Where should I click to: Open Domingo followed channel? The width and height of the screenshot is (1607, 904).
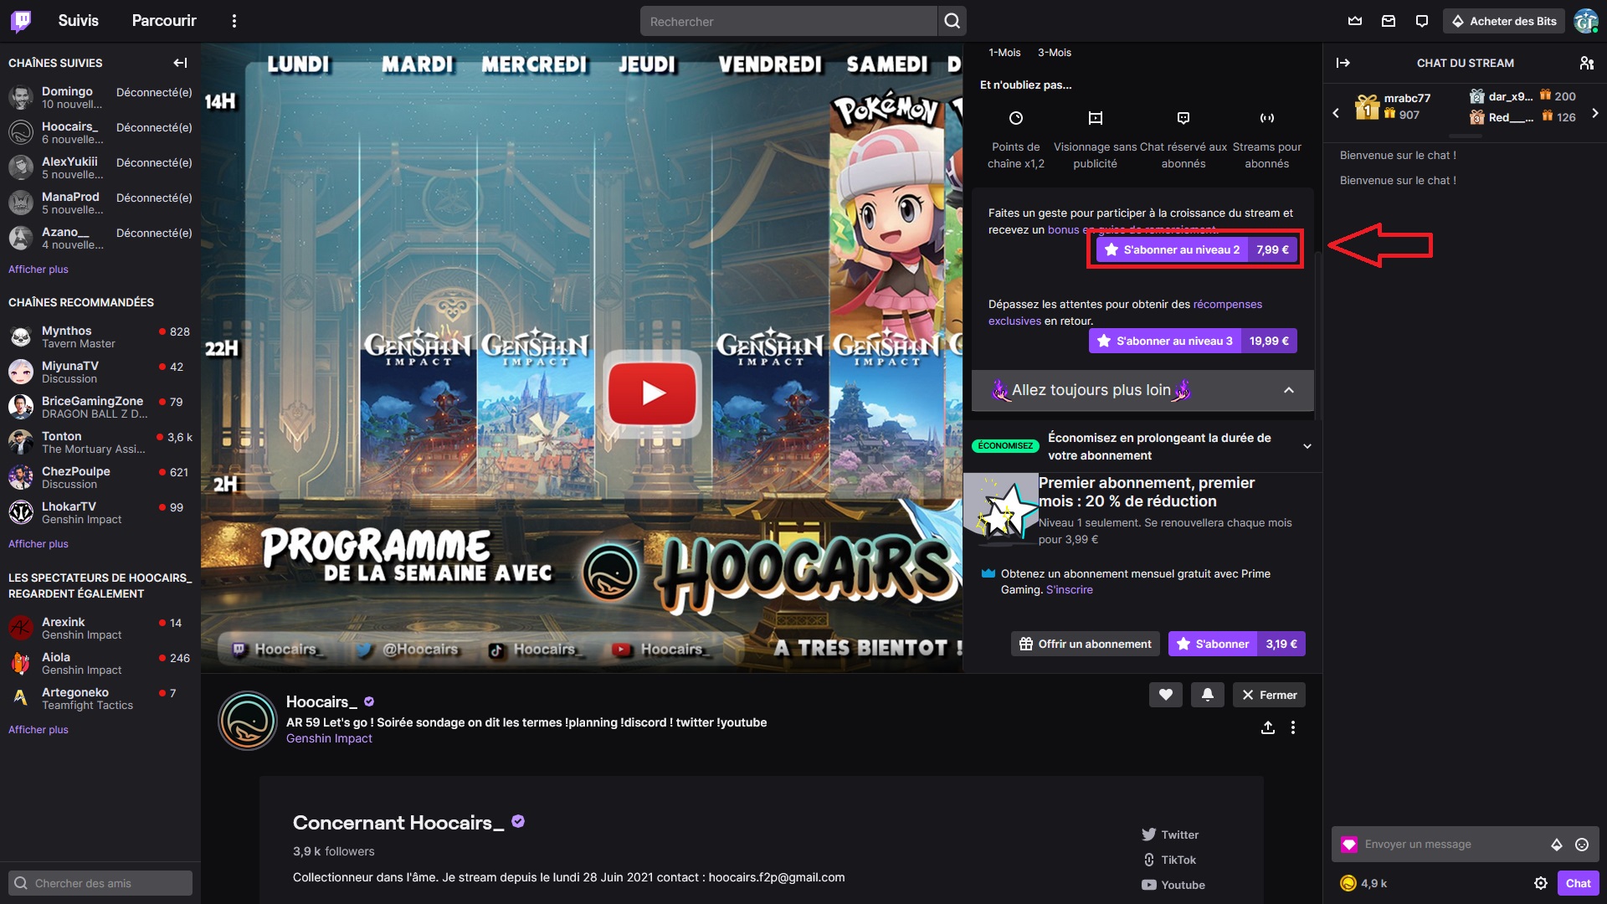100,98
